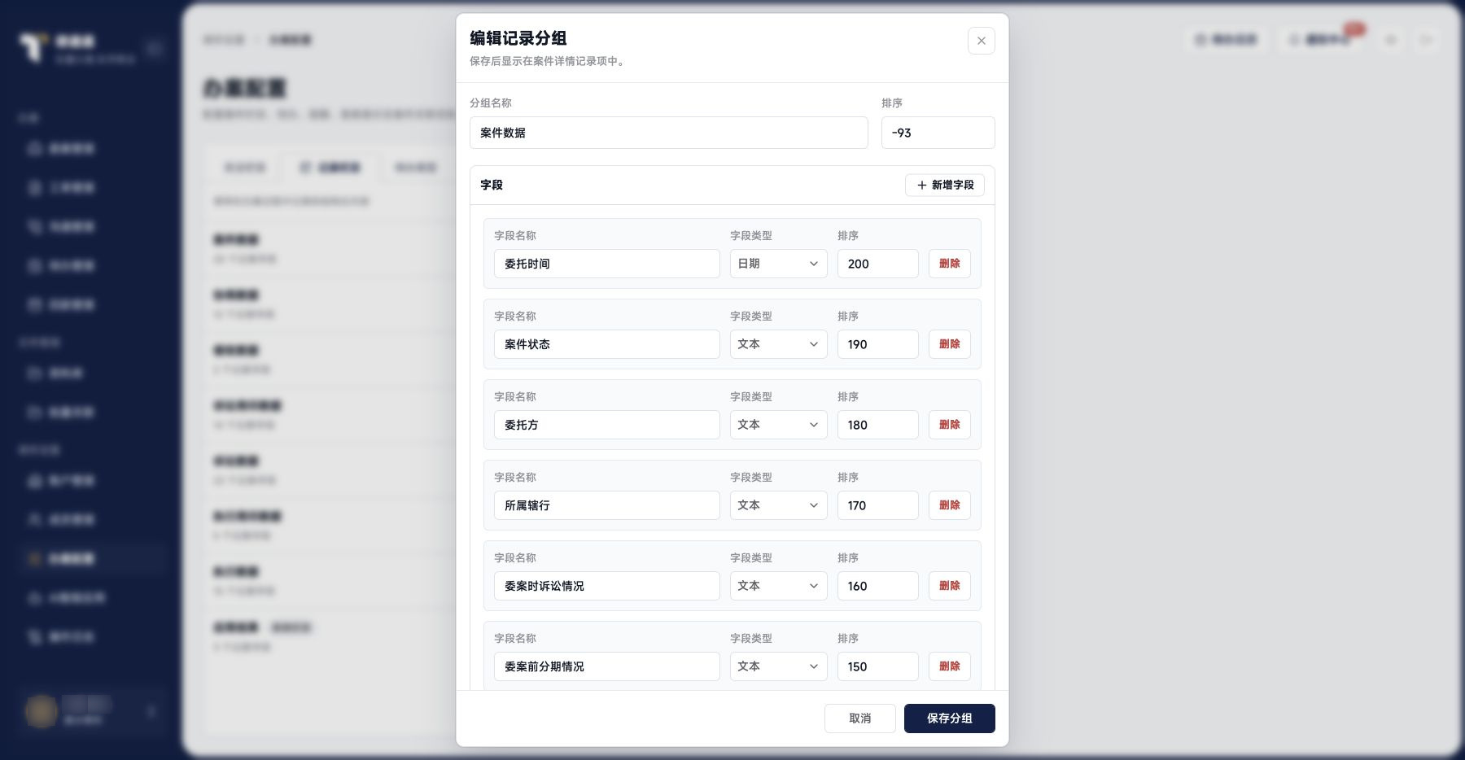
Task: Open field type dropdown for 委托方
Action: tap(778, 425)
